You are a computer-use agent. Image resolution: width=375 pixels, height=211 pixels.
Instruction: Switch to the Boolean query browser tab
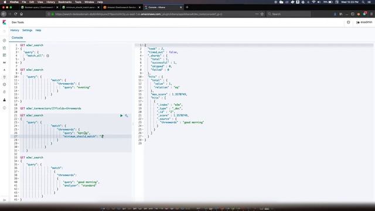coord(39,8)
